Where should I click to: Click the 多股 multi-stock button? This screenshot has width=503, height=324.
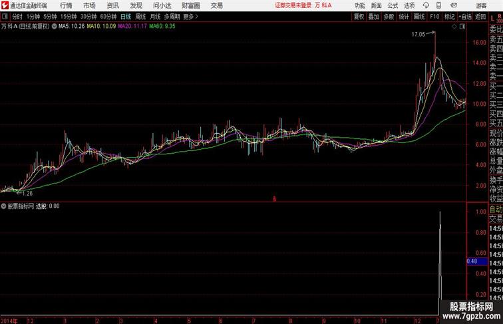coord(389,17)
